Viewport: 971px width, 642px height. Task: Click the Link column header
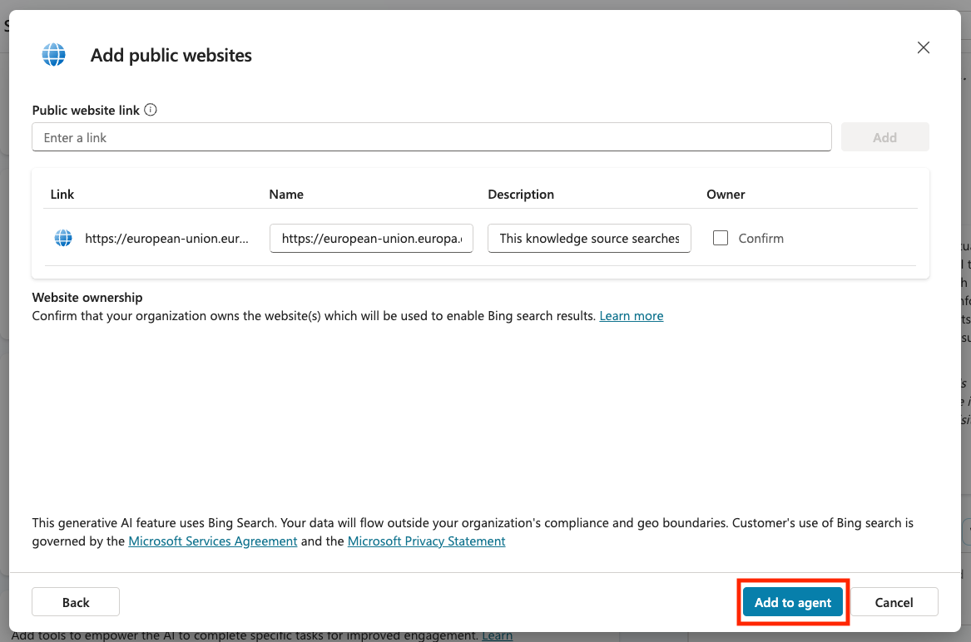pos(62,195)
